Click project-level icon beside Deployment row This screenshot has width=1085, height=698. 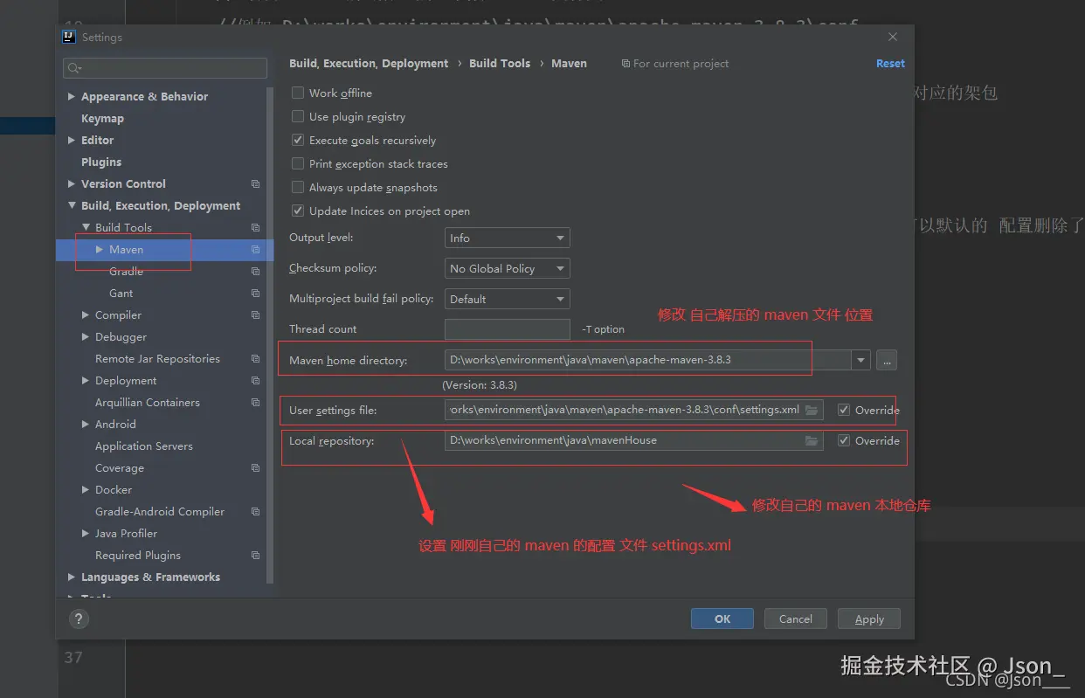click(x=255, y=380)
